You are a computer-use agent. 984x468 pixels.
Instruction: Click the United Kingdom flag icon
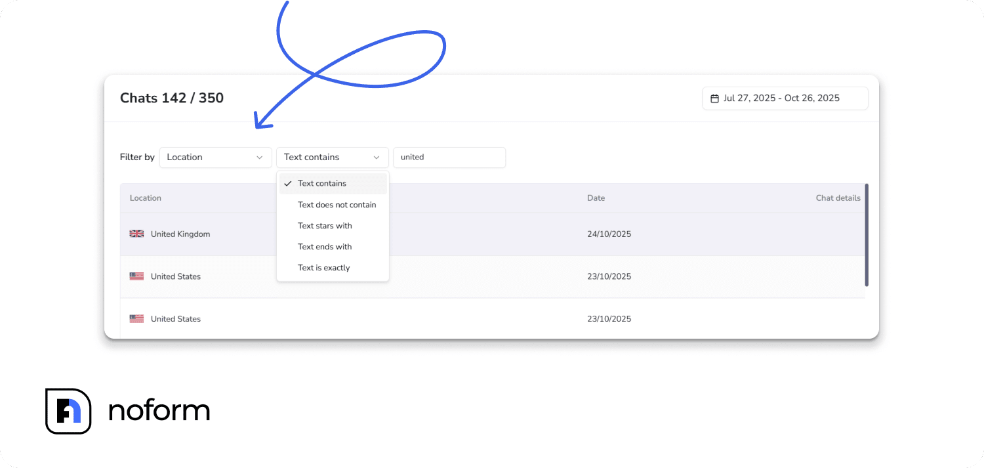136,234
